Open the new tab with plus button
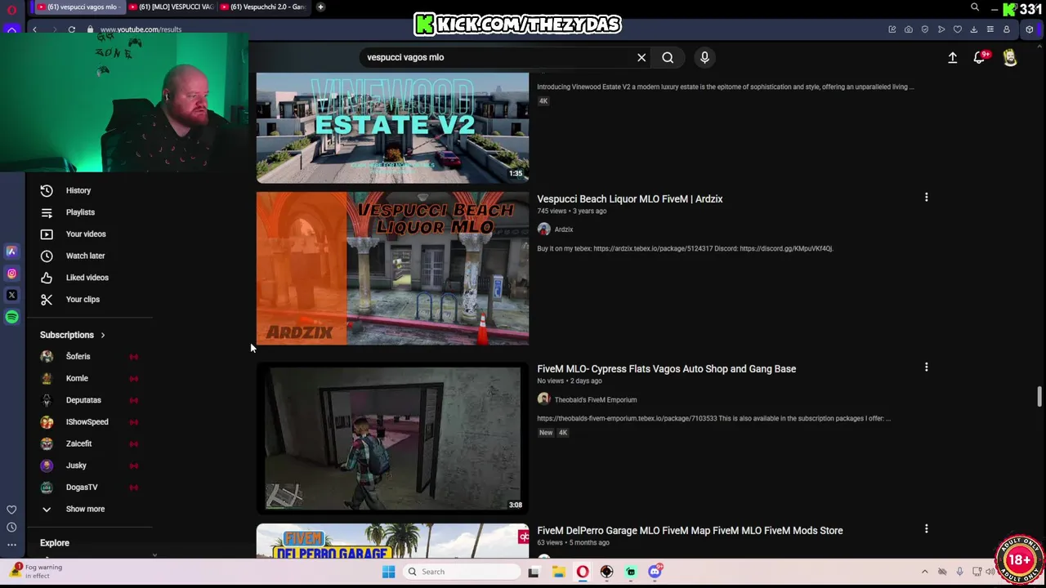 320,7
